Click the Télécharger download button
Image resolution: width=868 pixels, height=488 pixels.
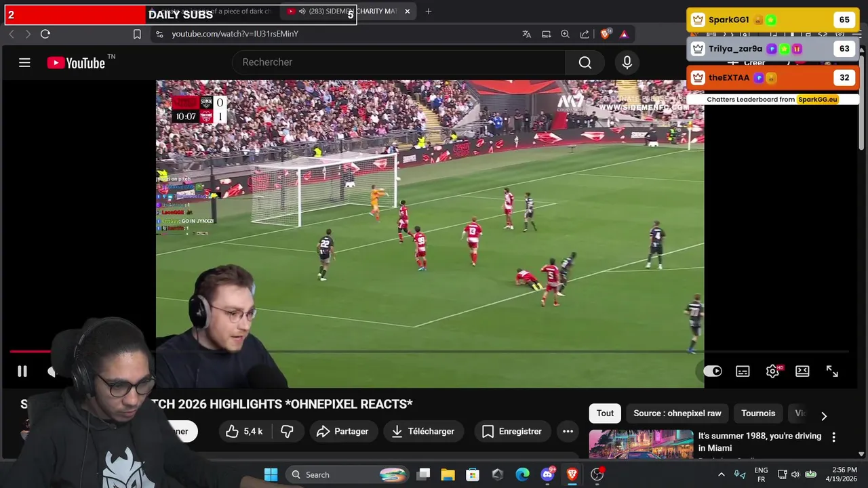tap(423, 431)
